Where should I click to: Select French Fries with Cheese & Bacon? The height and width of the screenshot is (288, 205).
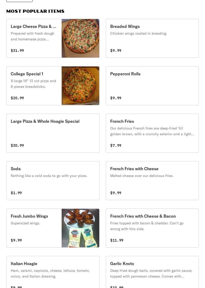[x=143, y=216]
